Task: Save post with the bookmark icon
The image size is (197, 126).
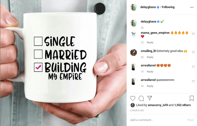Action: pos(192,98)
